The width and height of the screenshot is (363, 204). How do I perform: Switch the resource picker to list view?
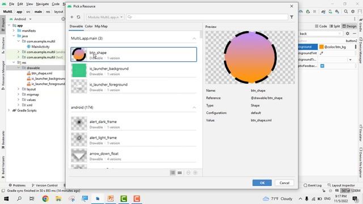pyautogui.click(x=172, y=173)
